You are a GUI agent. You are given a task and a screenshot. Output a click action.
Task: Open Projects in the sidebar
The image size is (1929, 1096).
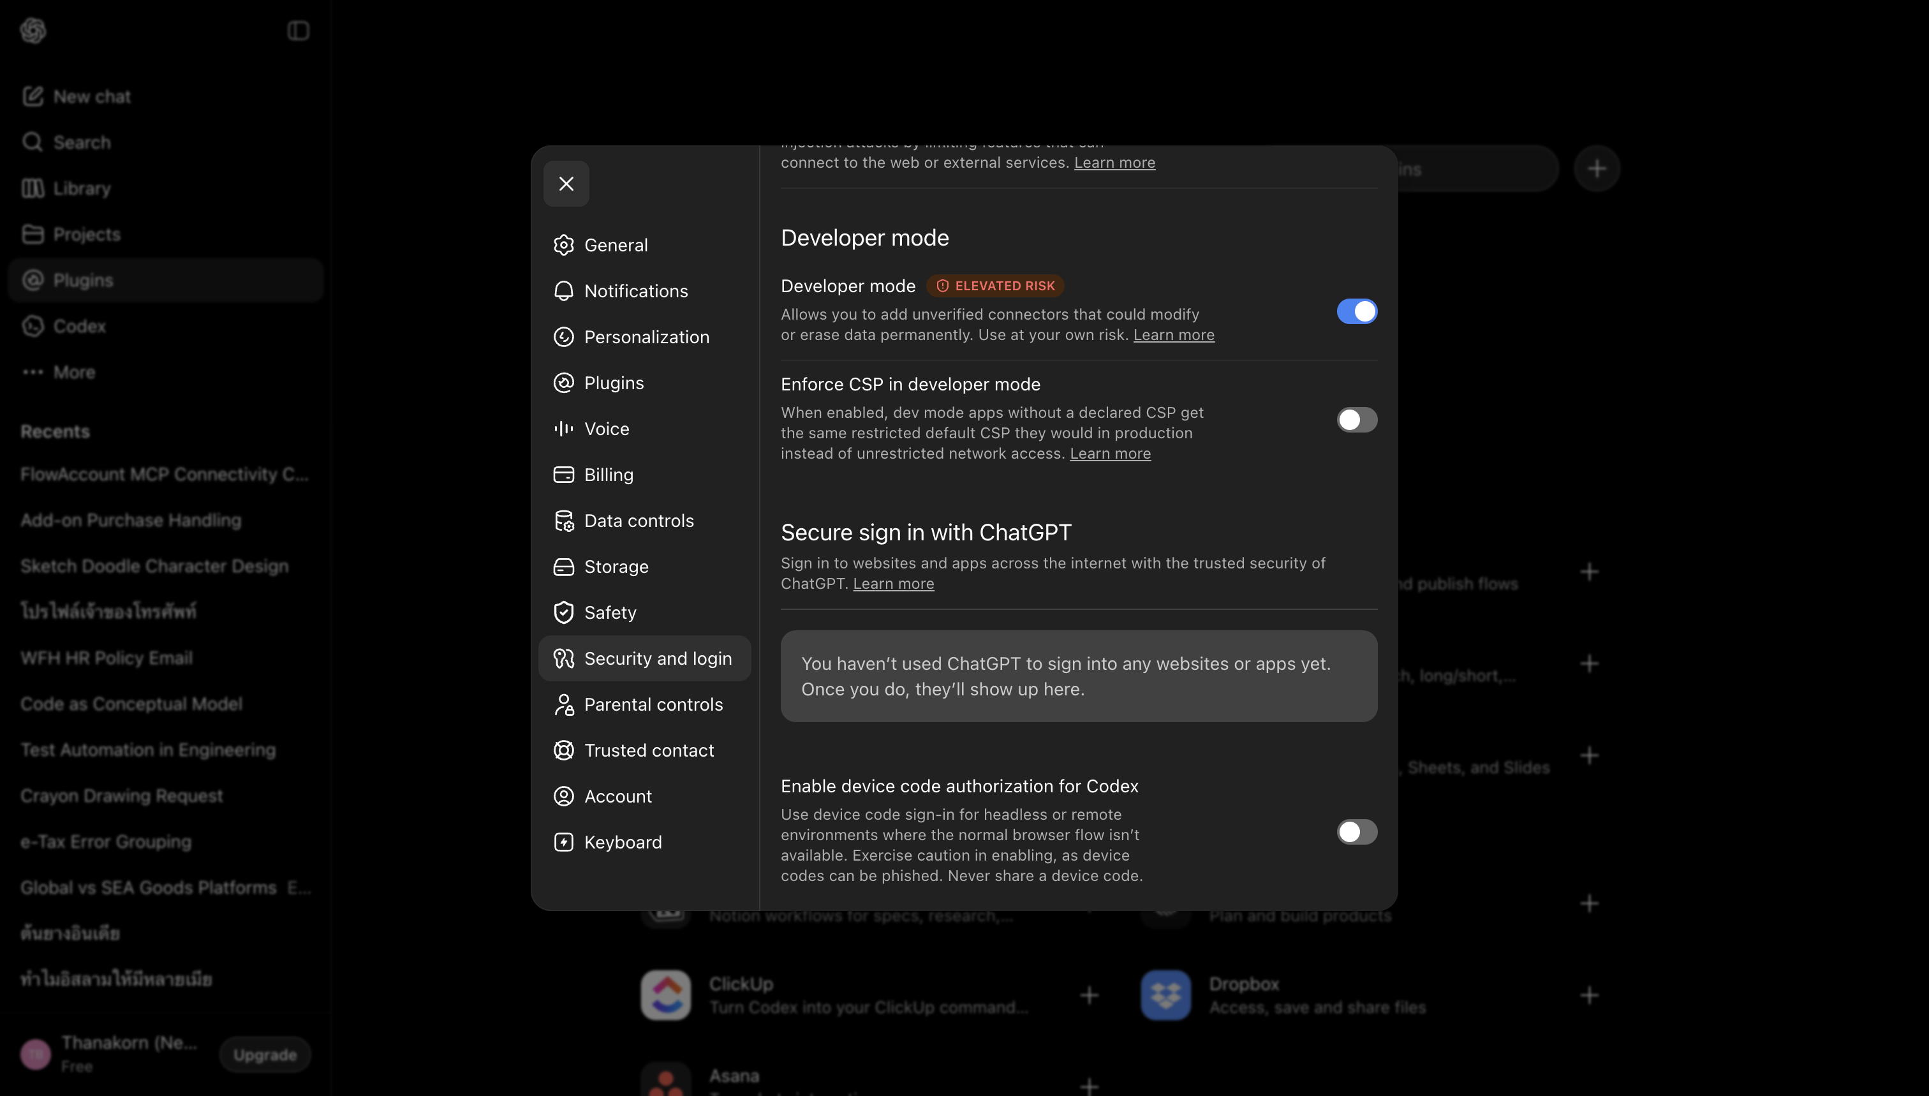(166, 234)
